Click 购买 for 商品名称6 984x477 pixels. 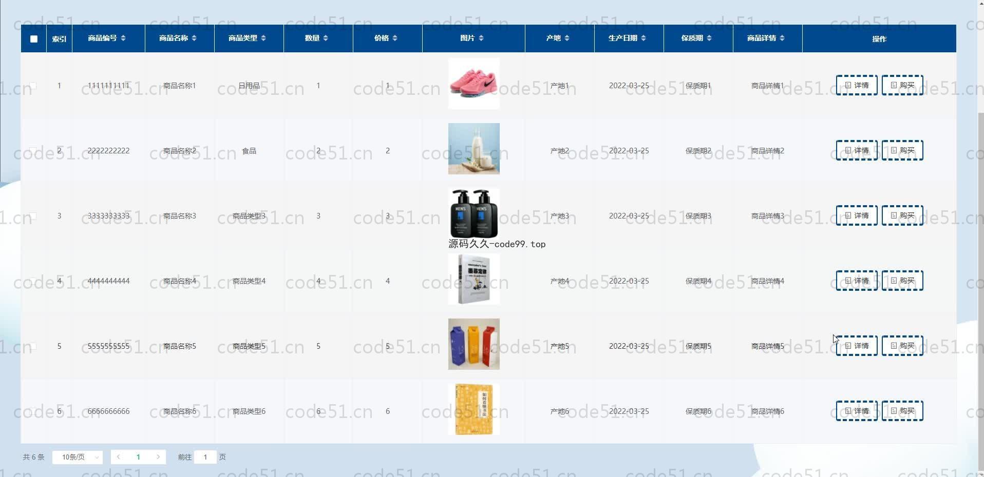(902, 411)
